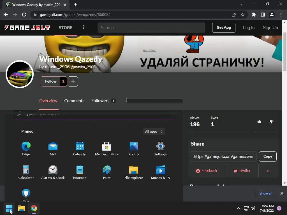Click the page vertical scrollbar thumb
The image size is (287, 215).
(284, 52)
